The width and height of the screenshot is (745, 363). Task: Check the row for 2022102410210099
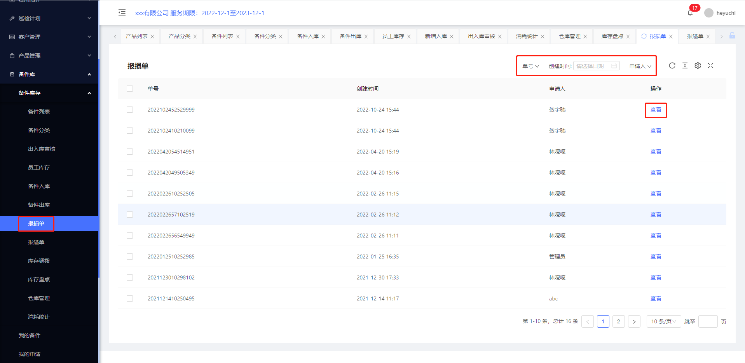coord(130,131)
